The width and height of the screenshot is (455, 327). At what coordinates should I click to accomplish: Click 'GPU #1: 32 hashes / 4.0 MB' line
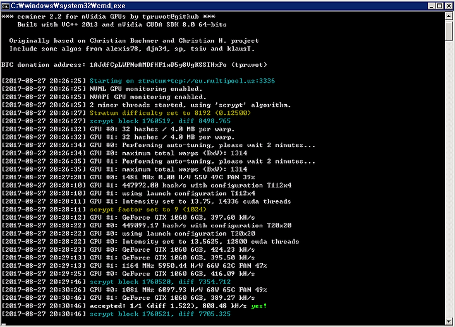[118, 137]
